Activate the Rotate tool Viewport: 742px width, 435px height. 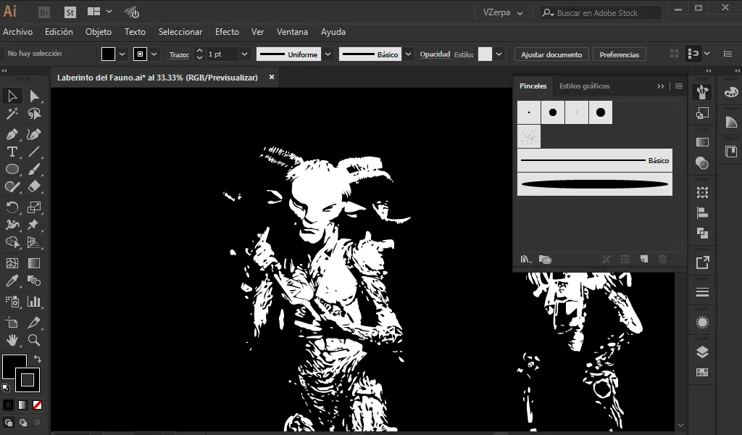click(x=12, y=207)
